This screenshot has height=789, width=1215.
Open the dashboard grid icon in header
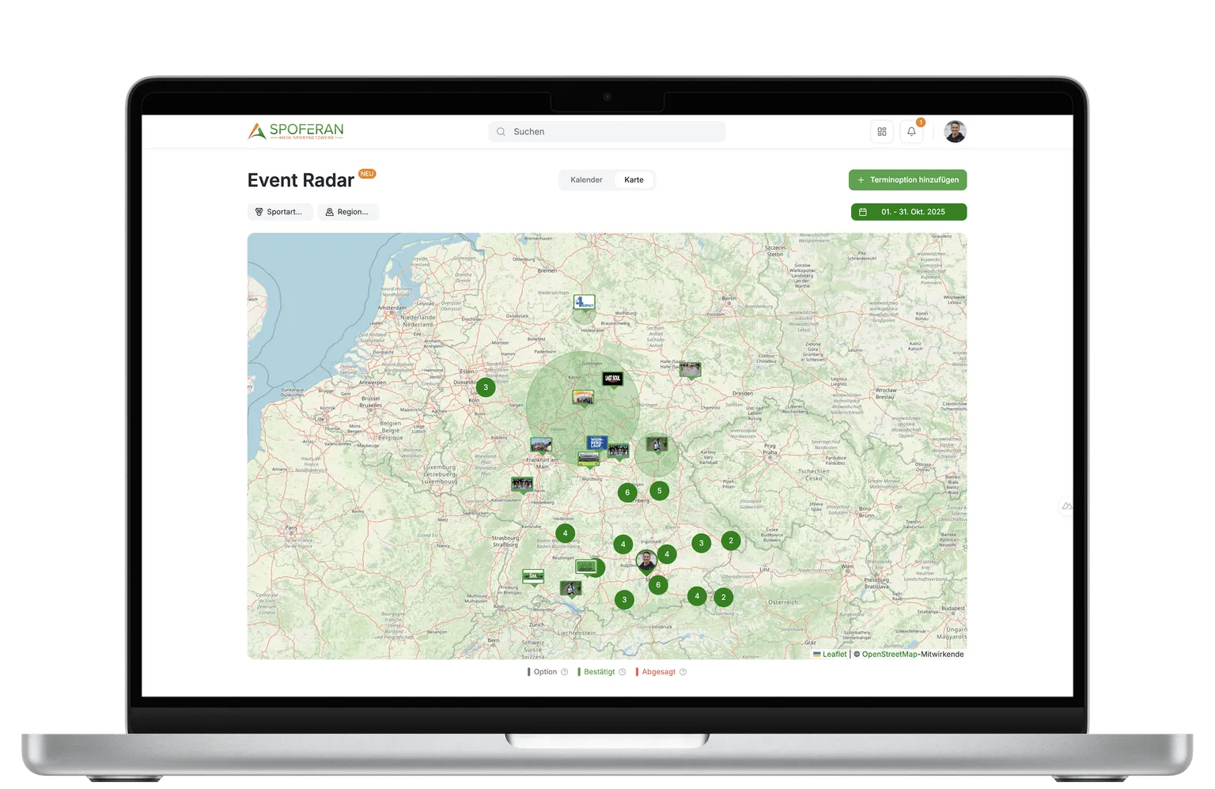point(881,132)
